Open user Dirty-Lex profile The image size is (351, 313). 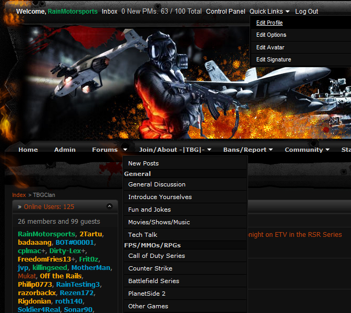[x=65, y=251]
